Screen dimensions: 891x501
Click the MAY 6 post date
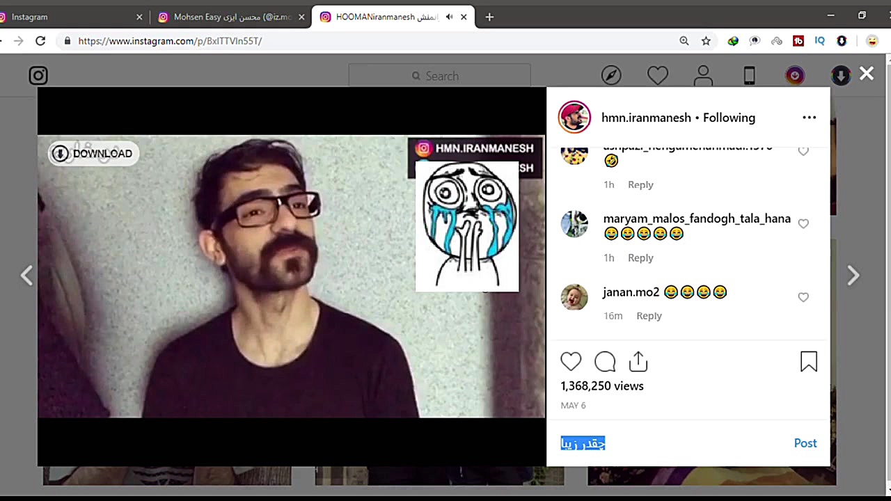574,406
